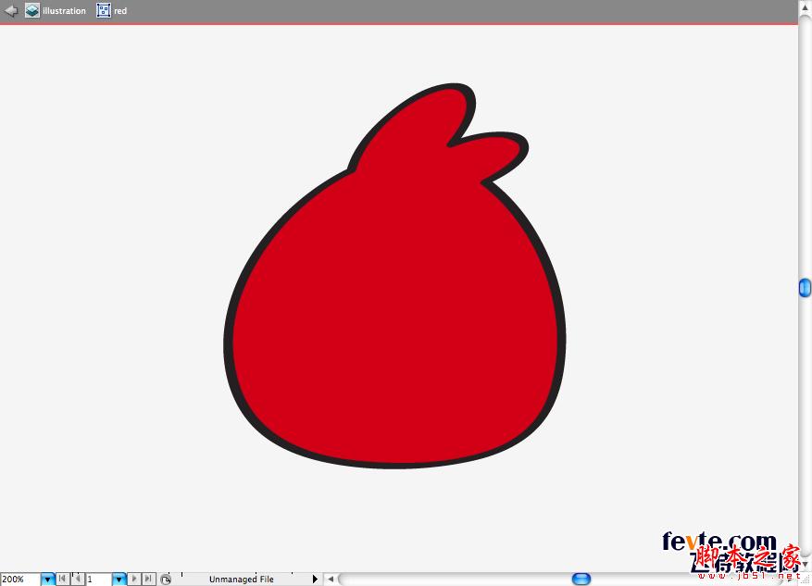812x586 pixels.
Task: Click the horizontal scrollbar left arrow
Action: point(331,579)
